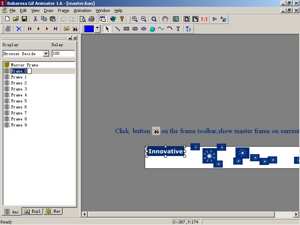Select the arc drawing tool
300x225 pixels.
click(169, 29)
